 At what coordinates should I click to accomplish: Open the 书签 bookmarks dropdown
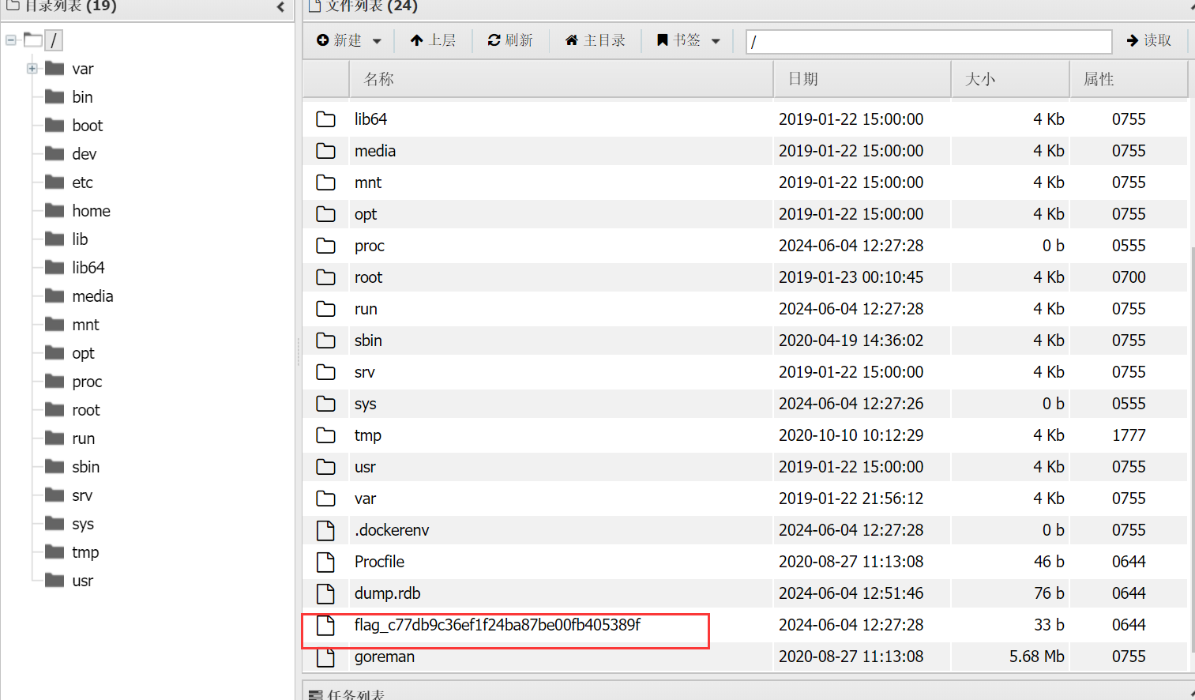coord(689,40)
